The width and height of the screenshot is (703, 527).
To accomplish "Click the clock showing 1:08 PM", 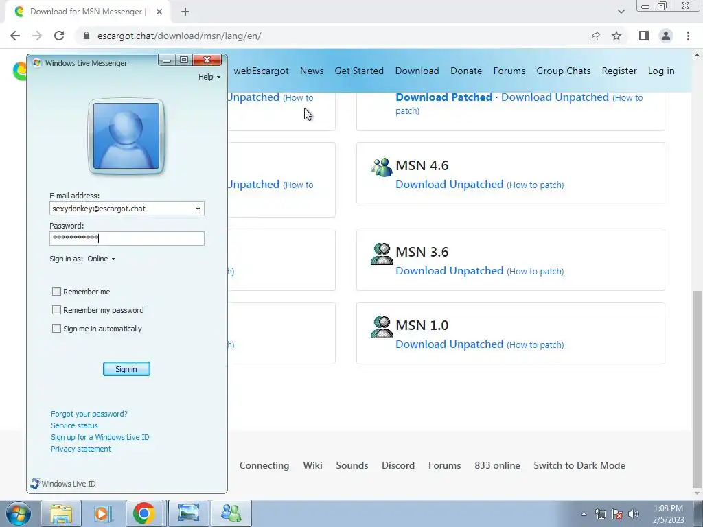I will coord(668,508).
